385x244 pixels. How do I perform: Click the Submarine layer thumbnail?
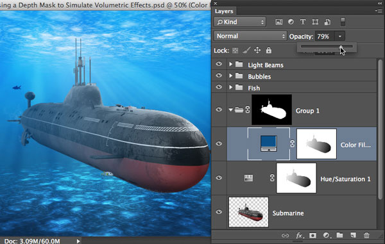(x=248, y=212)
